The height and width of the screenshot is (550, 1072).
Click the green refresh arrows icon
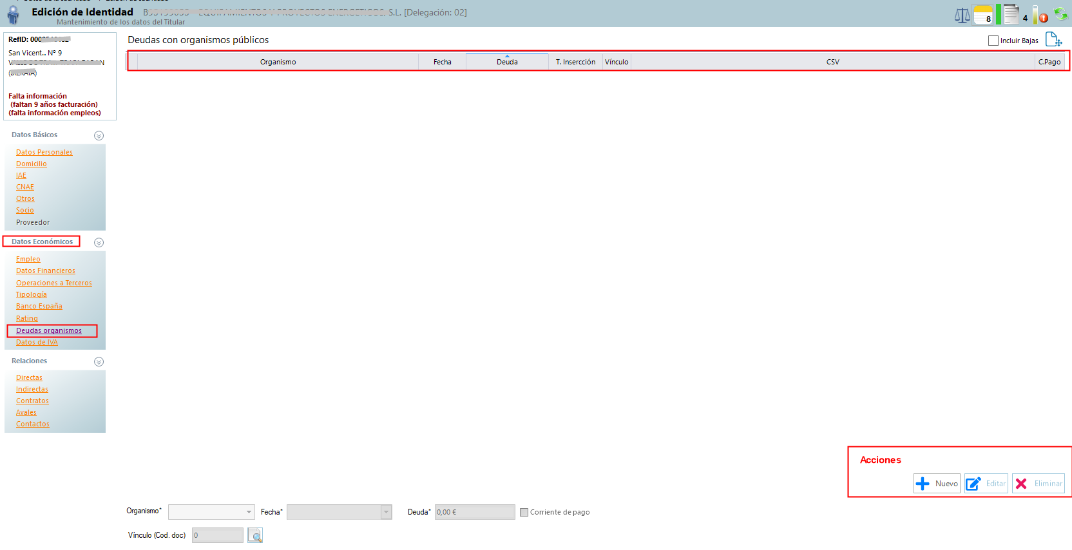tap(1060, 14)
